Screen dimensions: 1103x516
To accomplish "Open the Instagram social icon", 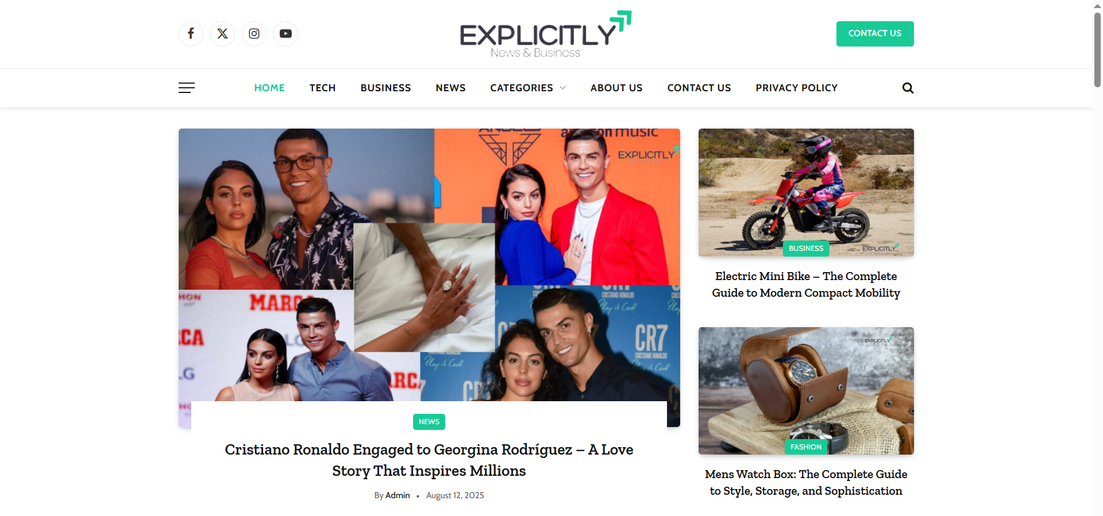I will point(254,34).
